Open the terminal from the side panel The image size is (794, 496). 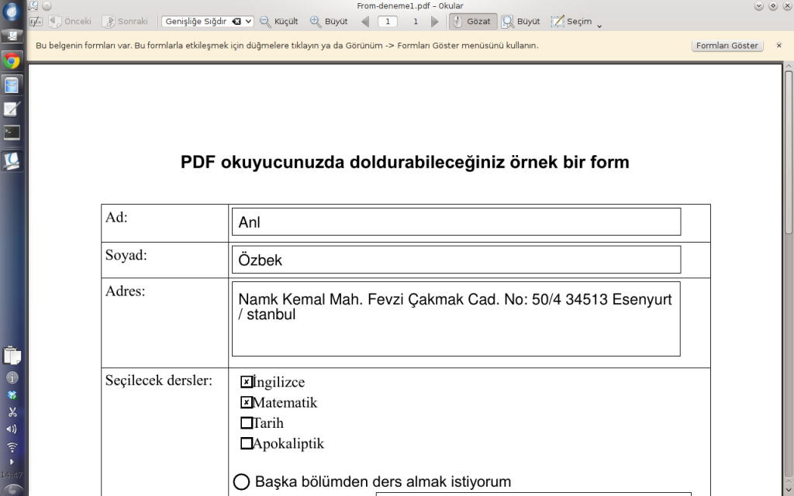pos(11,133)
